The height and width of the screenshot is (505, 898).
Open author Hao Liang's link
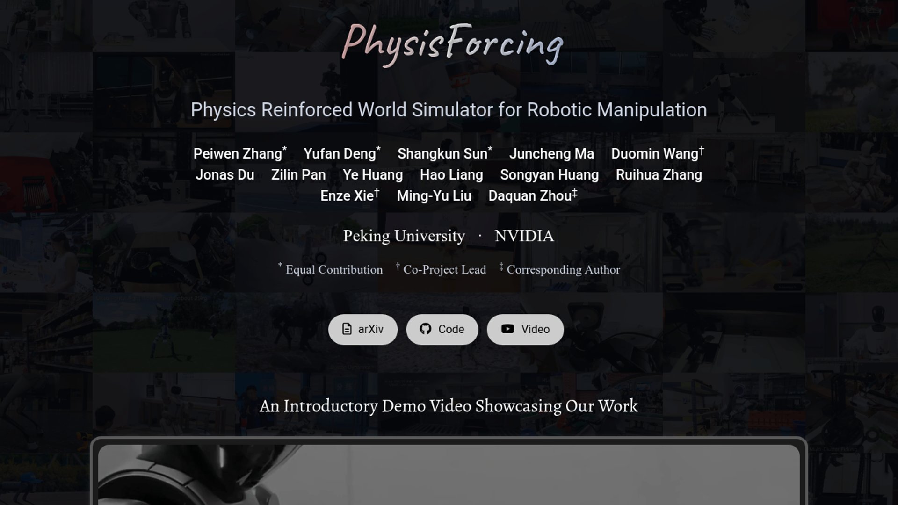451,174
